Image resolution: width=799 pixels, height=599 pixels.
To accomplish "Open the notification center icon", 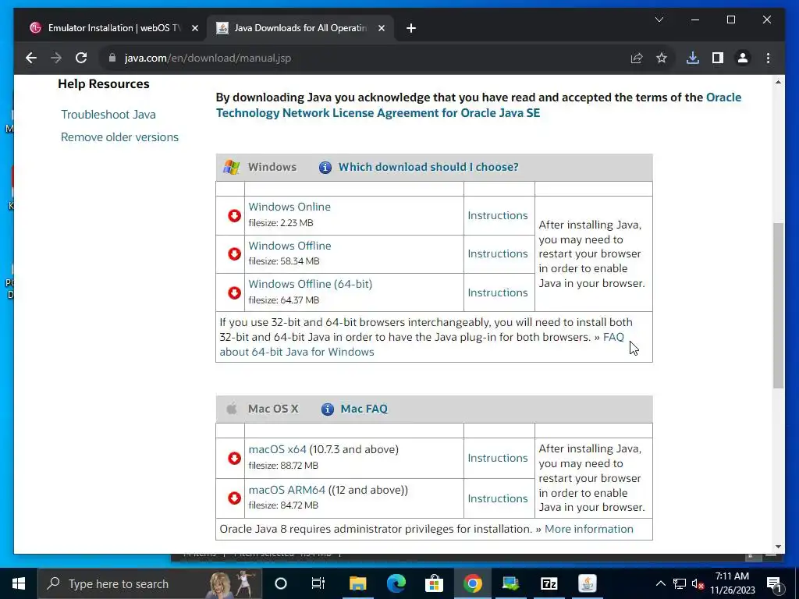I will (x=773, y=583).
